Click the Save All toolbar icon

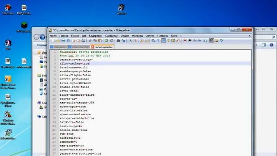point(68,40)
